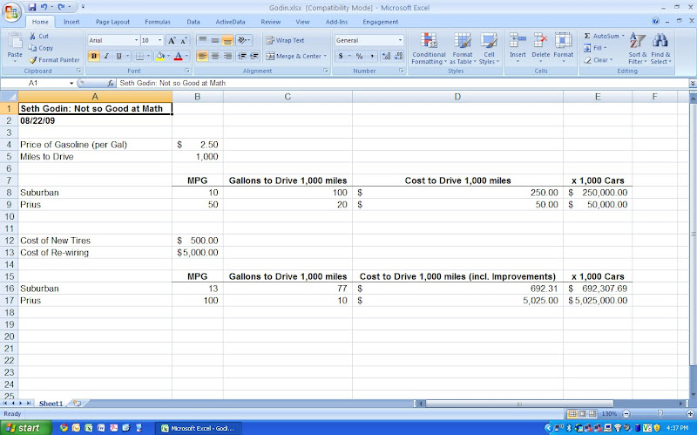Toggle Align Text Right
697x435 pixels.
[x=227, y=56]
